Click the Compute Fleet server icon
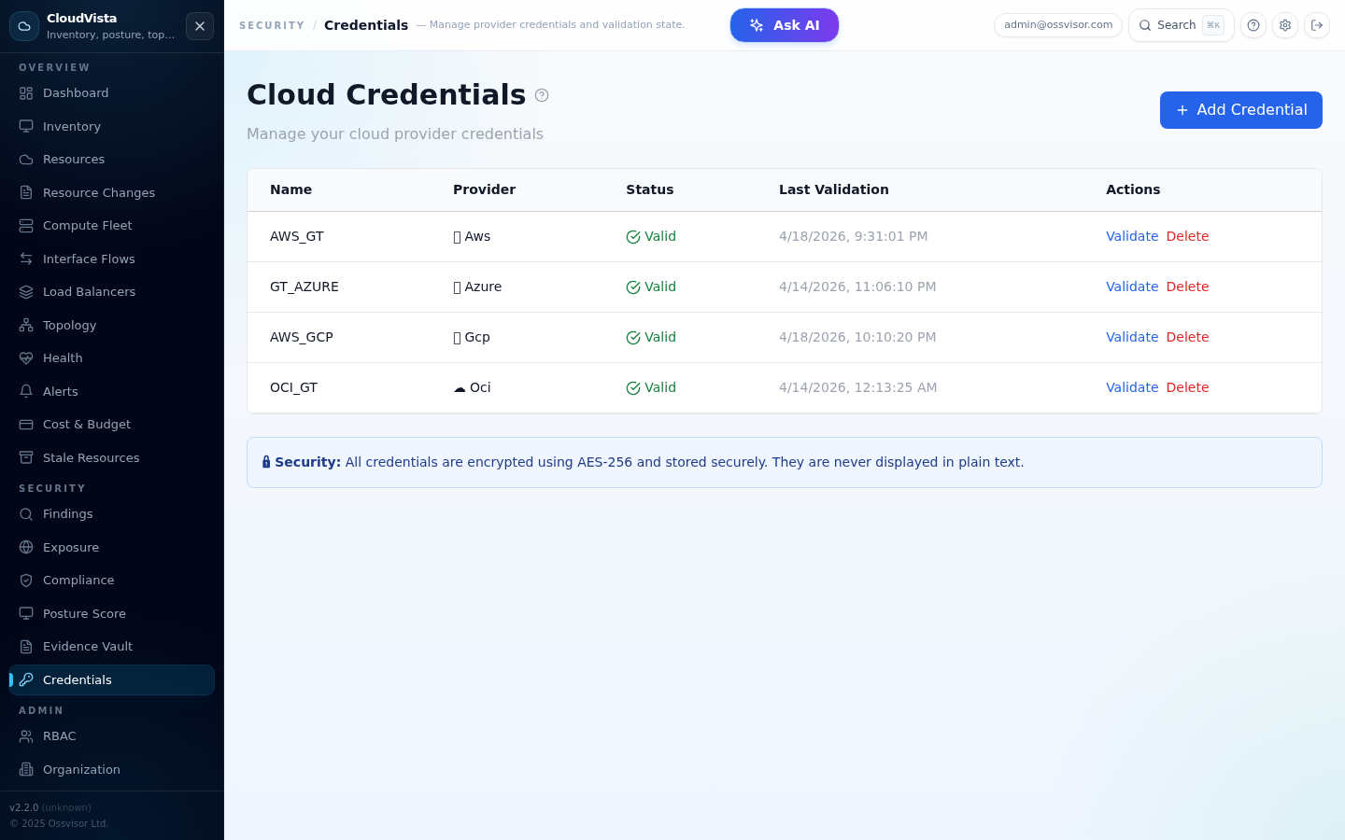Image resolution: width=1345 pixels, height=840 pixels. pyautogui.click(x=26, y=226)
